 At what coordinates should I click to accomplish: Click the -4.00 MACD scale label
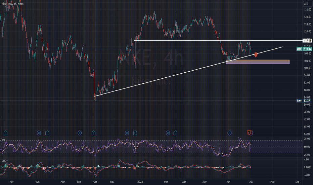pos(306,175)
